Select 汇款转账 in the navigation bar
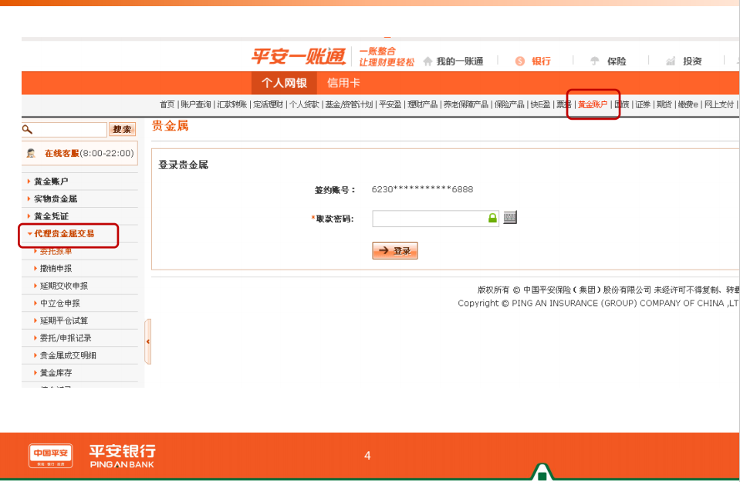 tap(232, 104)
